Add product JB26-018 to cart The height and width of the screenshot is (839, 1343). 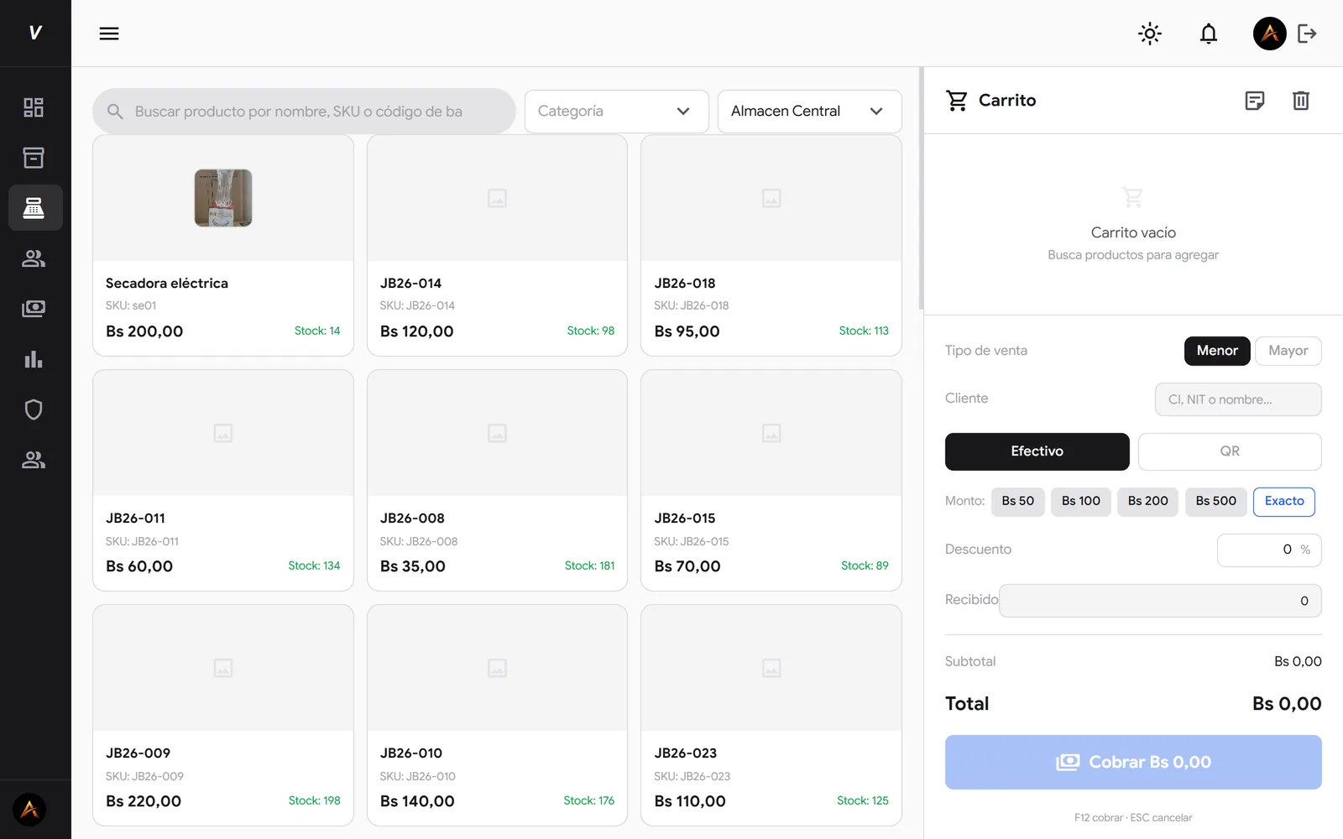click(x=771, y=246)
